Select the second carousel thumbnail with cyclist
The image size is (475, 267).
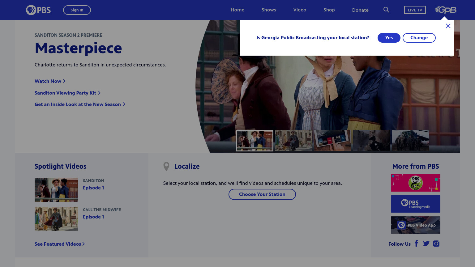(x=294, y=141)
